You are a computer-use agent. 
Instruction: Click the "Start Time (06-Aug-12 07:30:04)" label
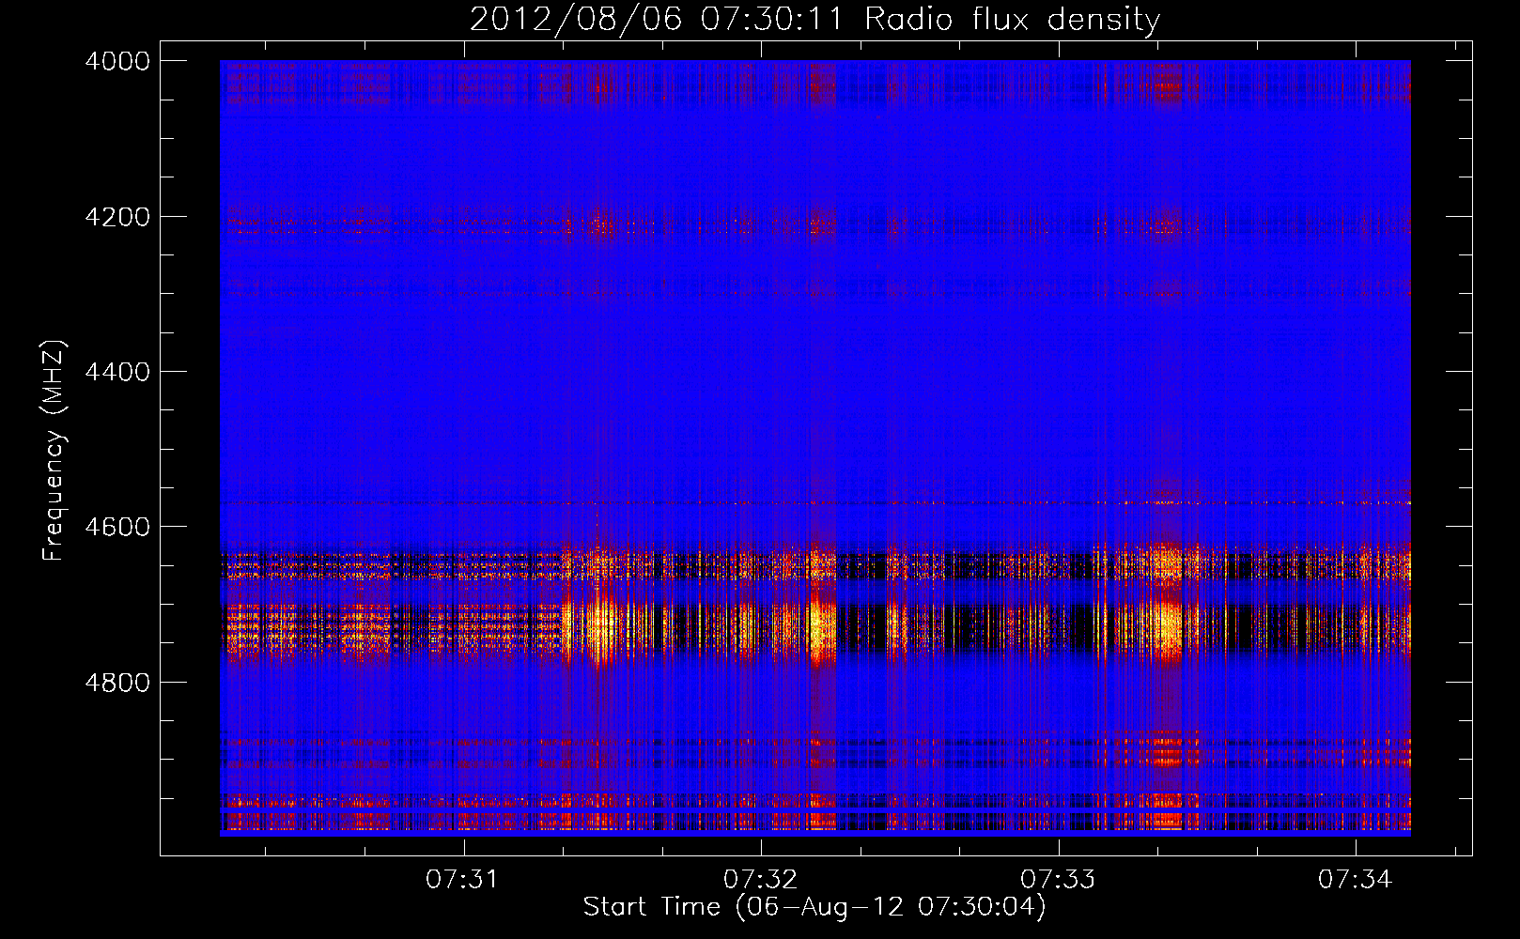[814, 907]
